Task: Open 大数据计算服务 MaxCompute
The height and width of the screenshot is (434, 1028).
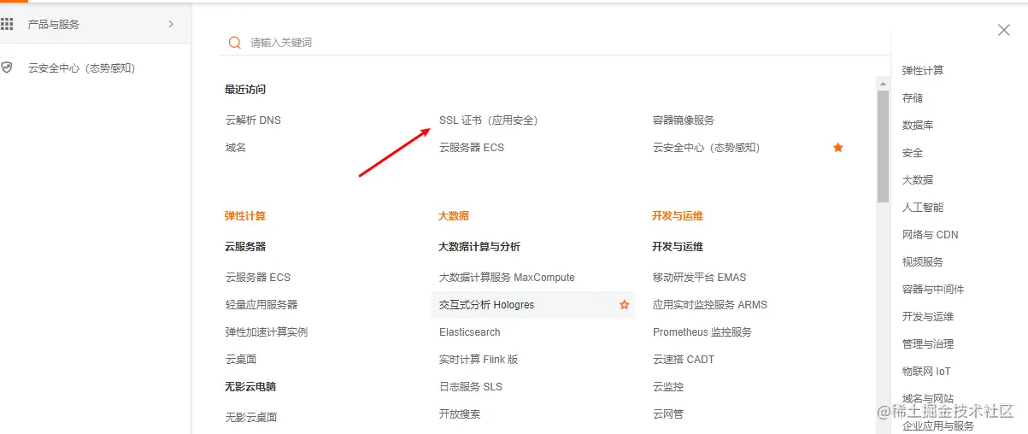Action: click(x=507, y=278)
